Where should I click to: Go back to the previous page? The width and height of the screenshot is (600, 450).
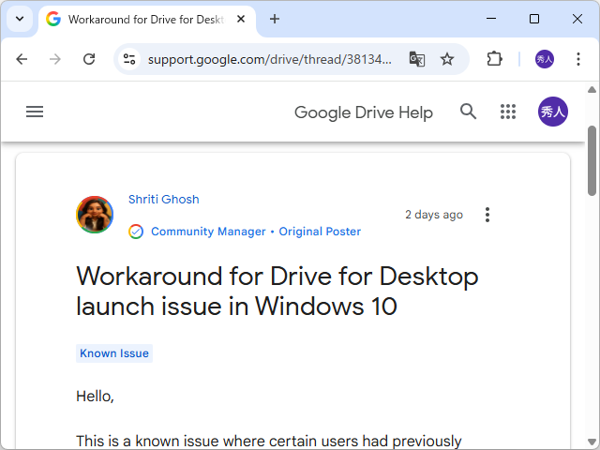tap(22, 59)
